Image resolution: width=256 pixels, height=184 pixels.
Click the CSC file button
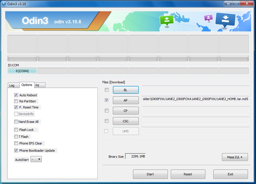tap(126, 121)
